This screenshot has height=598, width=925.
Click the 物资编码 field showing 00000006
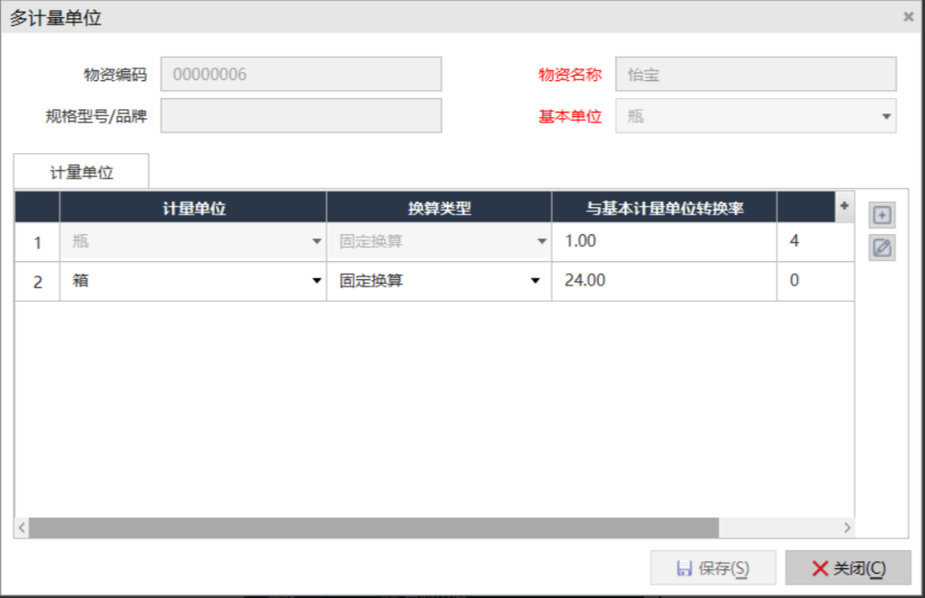pos(301,74)
